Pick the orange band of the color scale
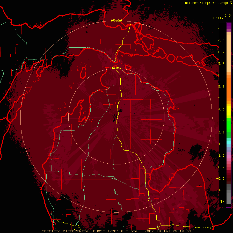The image size is (233, 233). (x=229, y=89)
